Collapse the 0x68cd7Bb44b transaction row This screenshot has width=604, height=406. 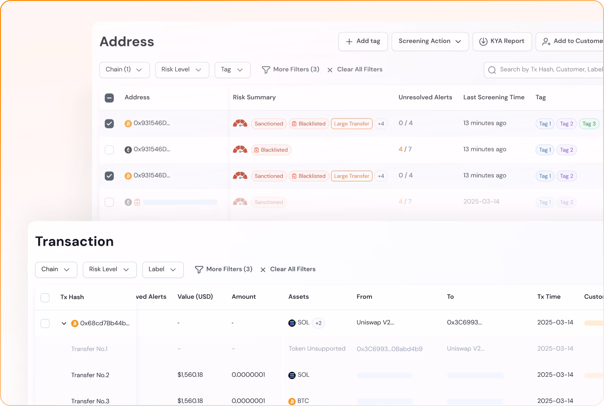pyautogui.click(x=64, y=323)
